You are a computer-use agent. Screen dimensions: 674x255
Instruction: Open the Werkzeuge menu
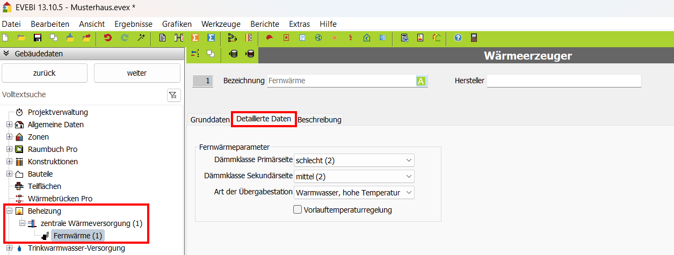221,24
